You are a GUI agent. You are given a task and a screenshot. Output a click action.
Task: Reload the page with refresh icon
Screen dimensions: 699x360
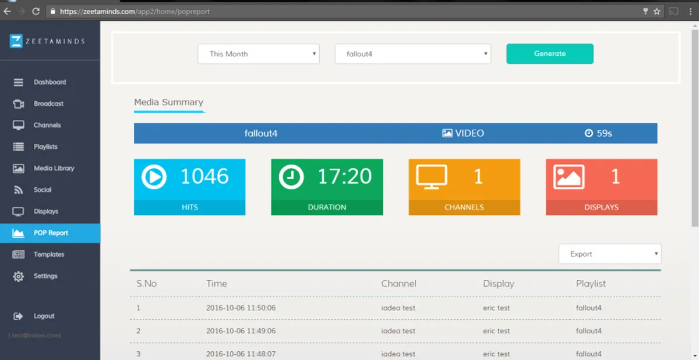click(x=36, y=11)
